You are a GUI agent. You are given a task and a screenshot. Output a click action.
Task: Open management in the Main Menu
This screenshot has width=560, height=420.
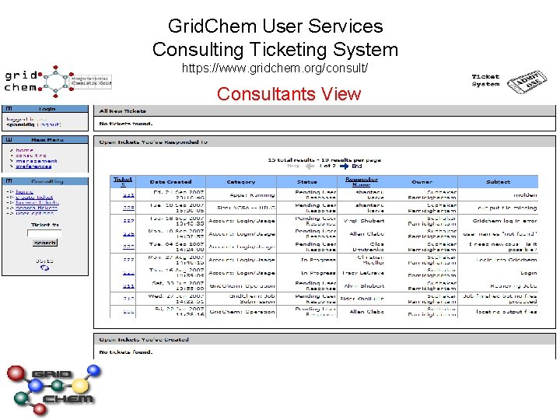click(x=37, y=161)
